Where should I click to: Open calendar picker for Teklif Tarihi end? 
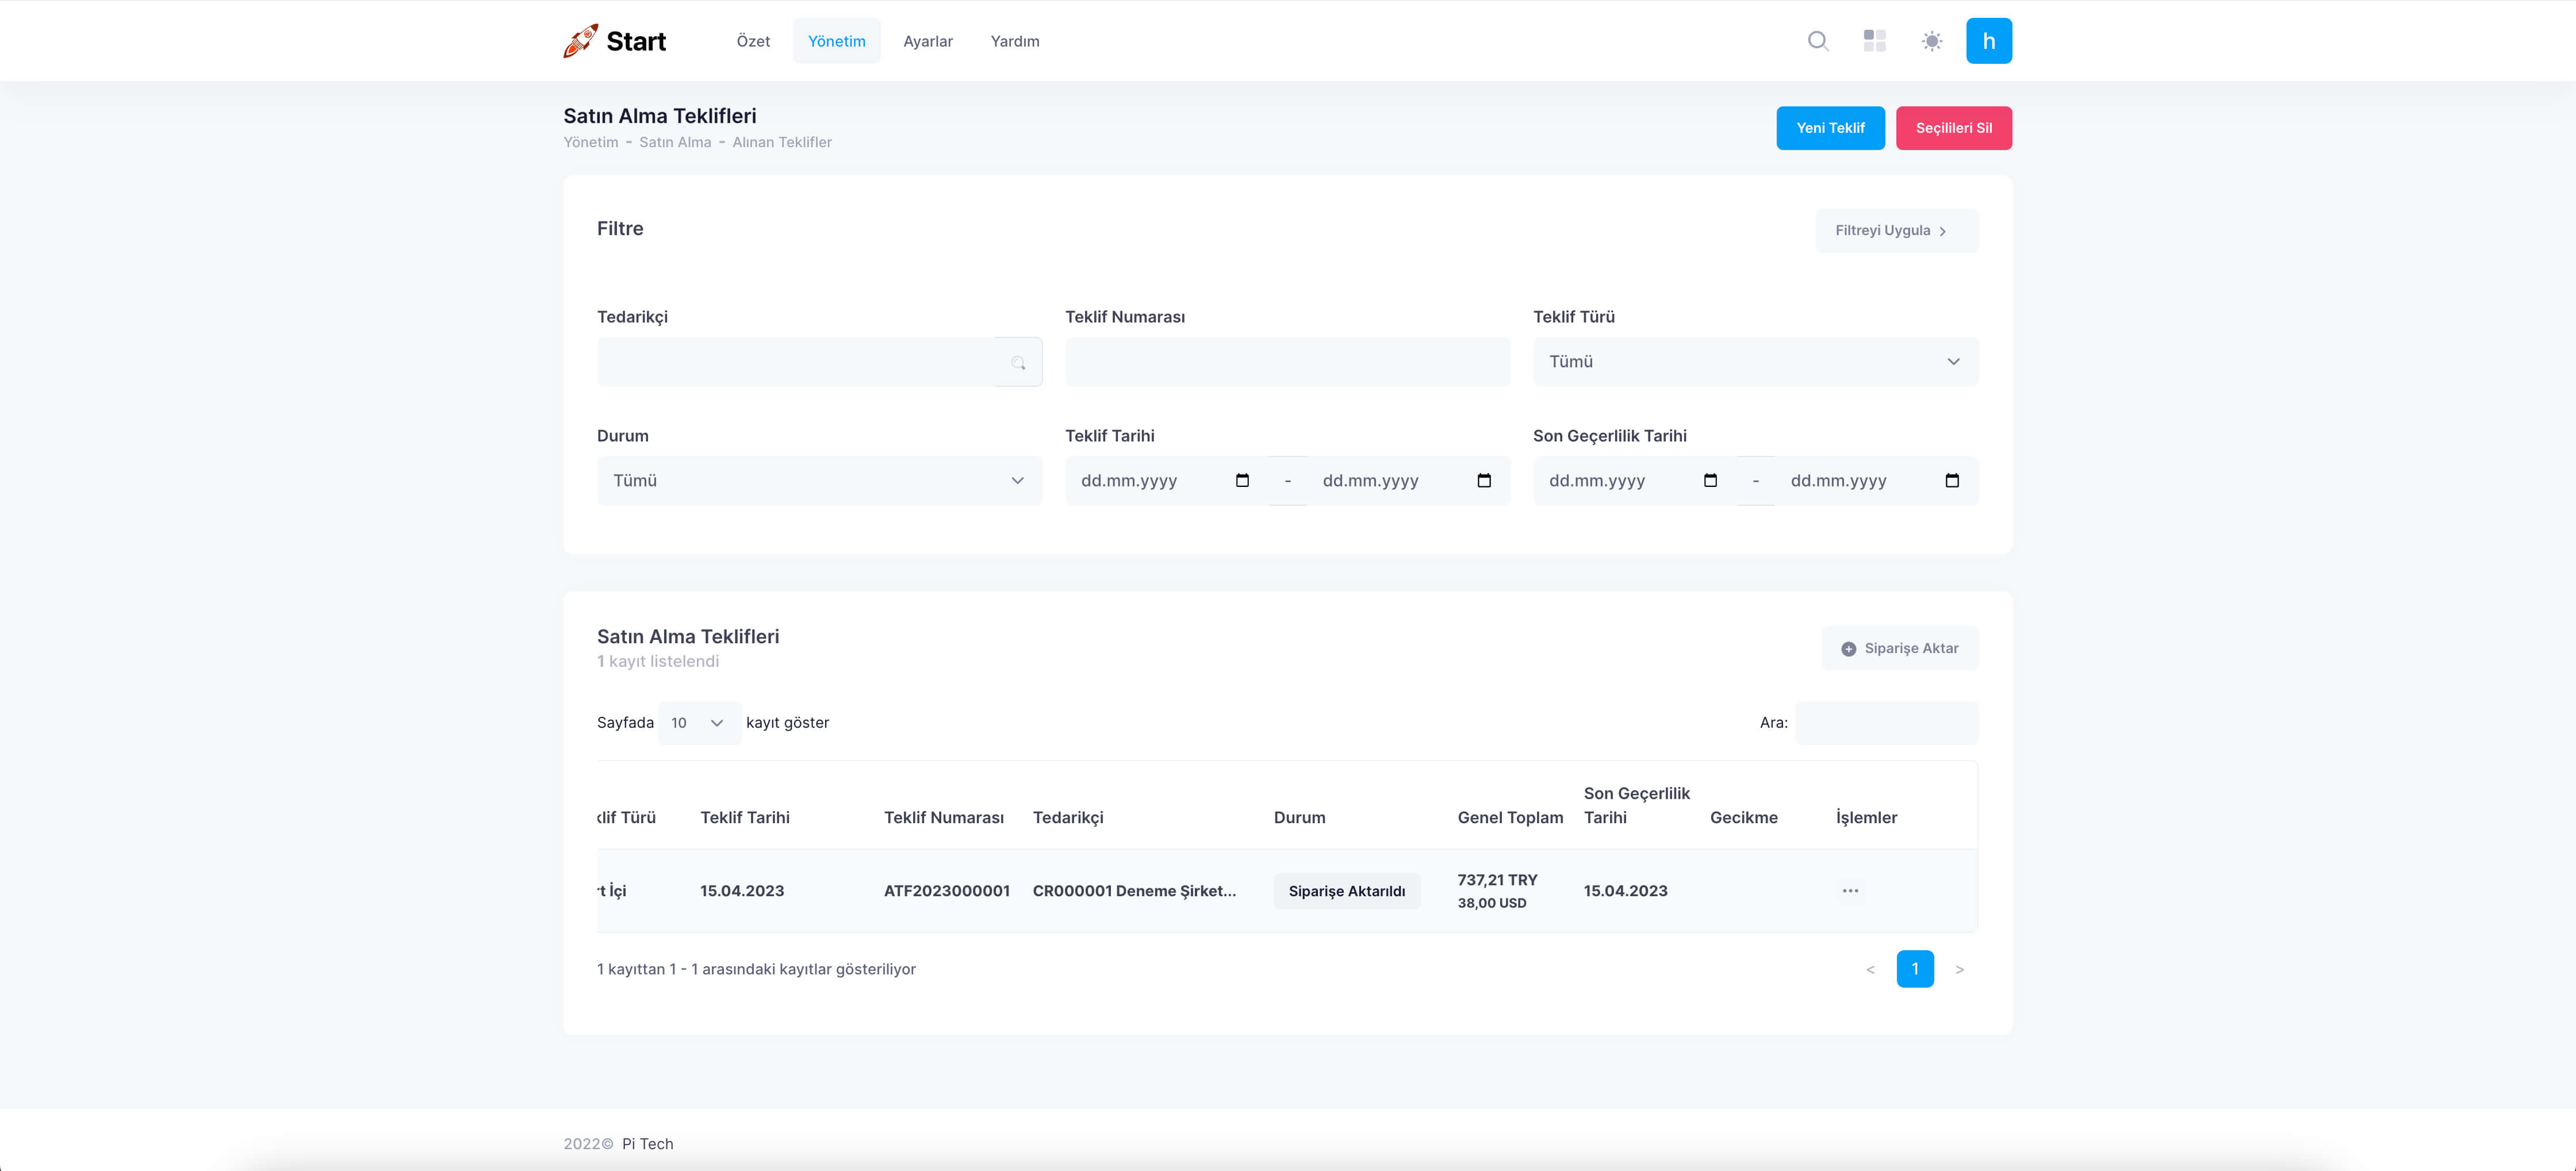coord(1484,481)
